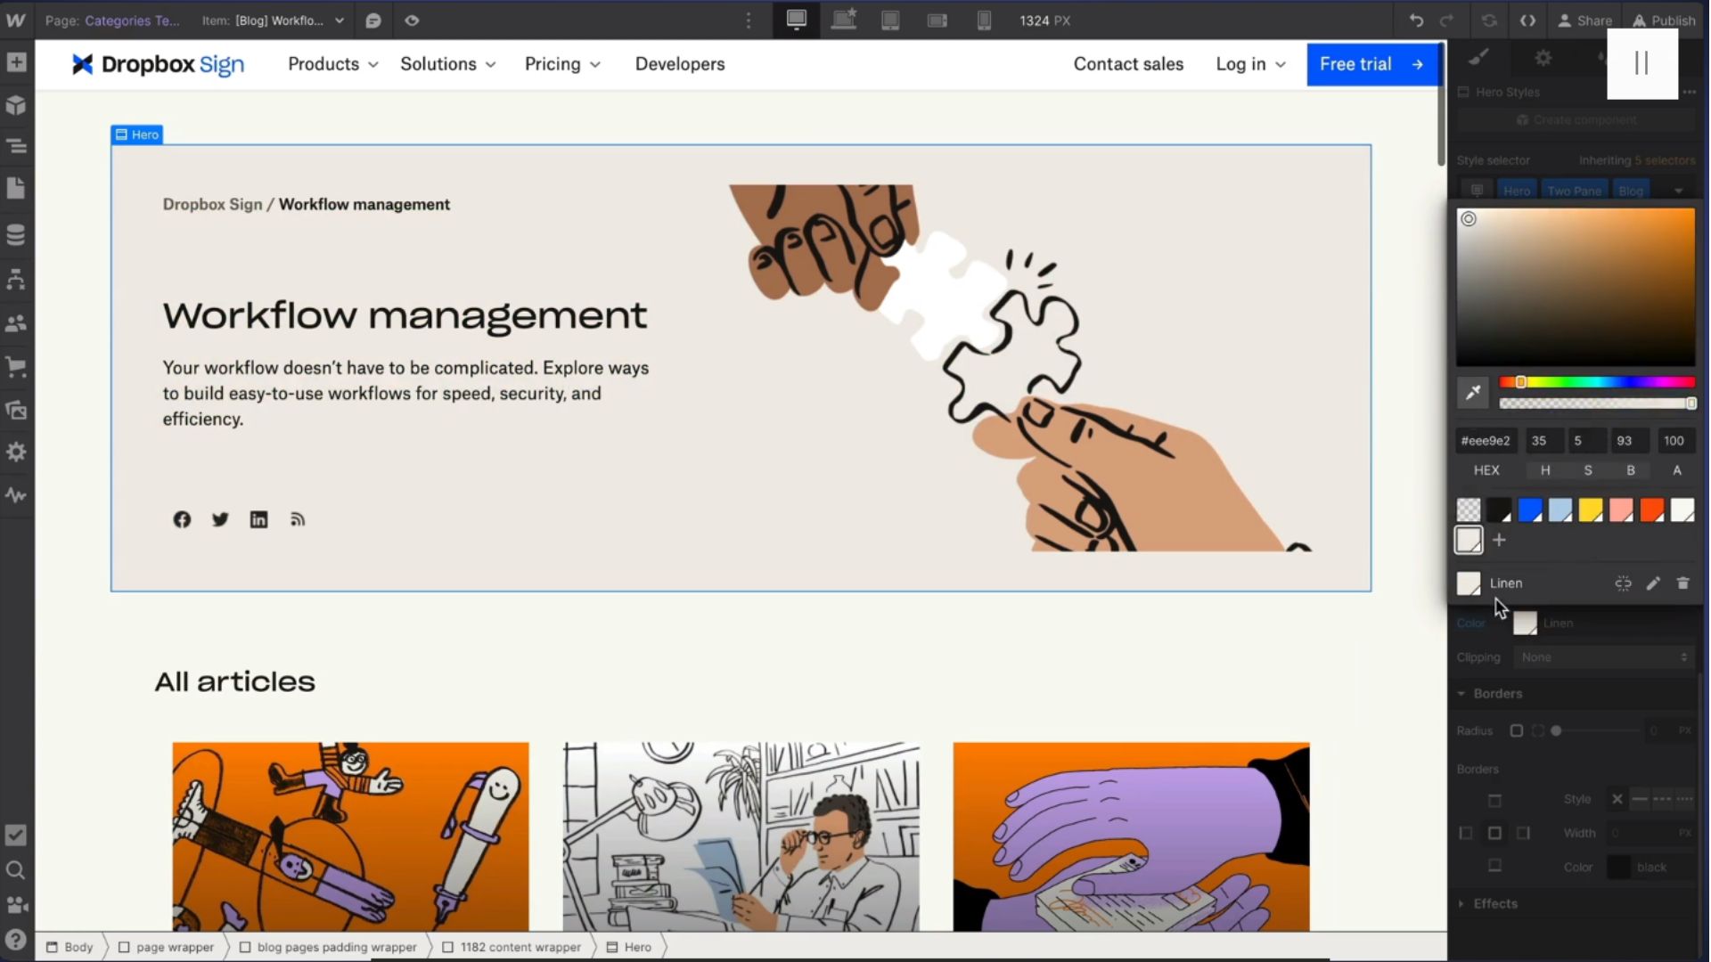Select page wrapper in breadcrumb bar
Image resolution: width=1711 pixels, height=962 pixels.
coord(167,947)
